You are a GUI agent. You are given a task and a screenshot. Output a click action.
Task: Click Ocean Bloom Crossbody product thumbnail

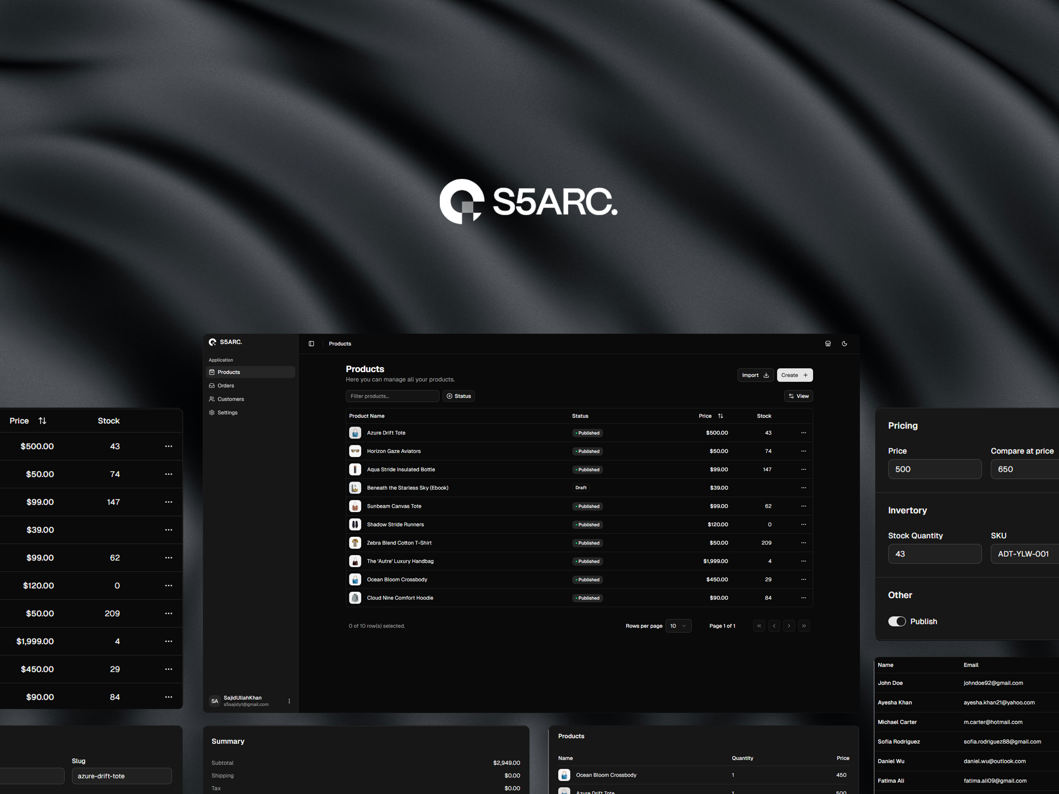point(355,580)
